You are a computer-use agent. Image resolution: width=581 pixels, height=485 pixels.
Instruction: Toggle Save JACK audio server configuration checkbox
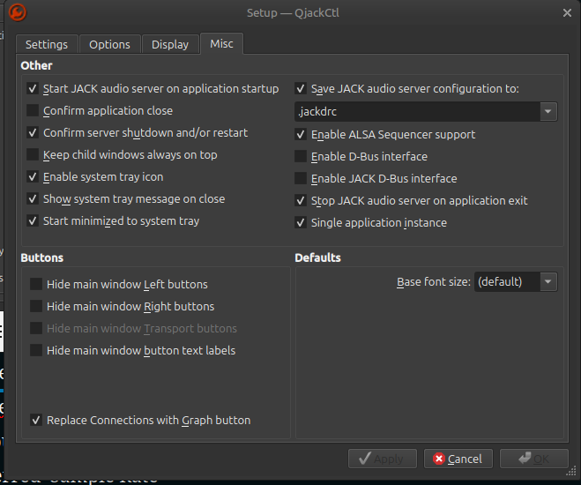pos(301,88)
